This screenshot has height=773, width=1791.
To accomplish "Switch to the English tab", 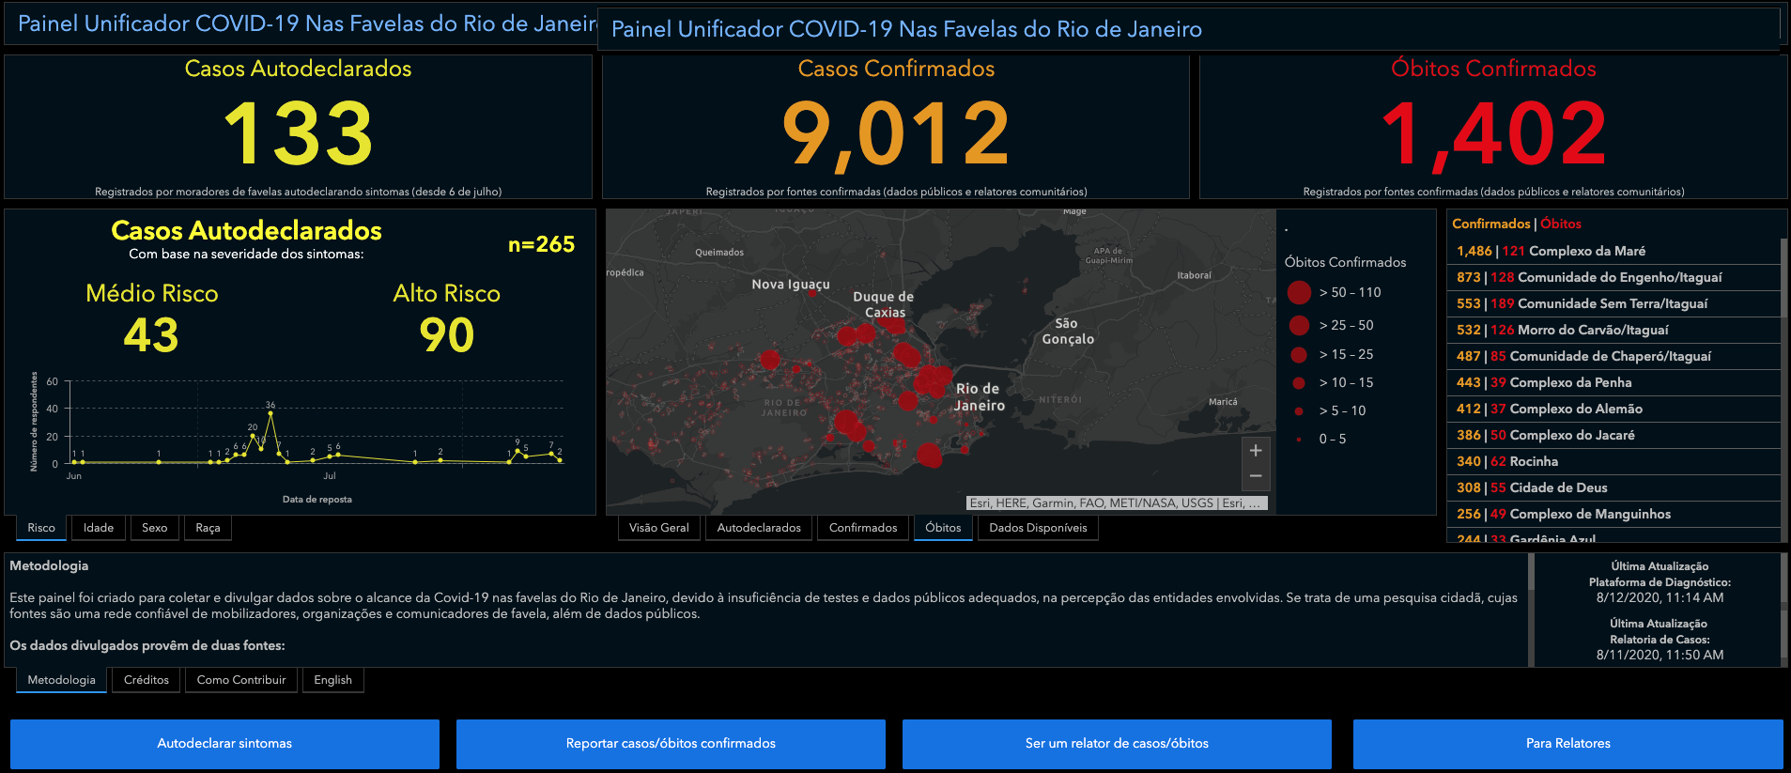I will click(x=332, y=680).
